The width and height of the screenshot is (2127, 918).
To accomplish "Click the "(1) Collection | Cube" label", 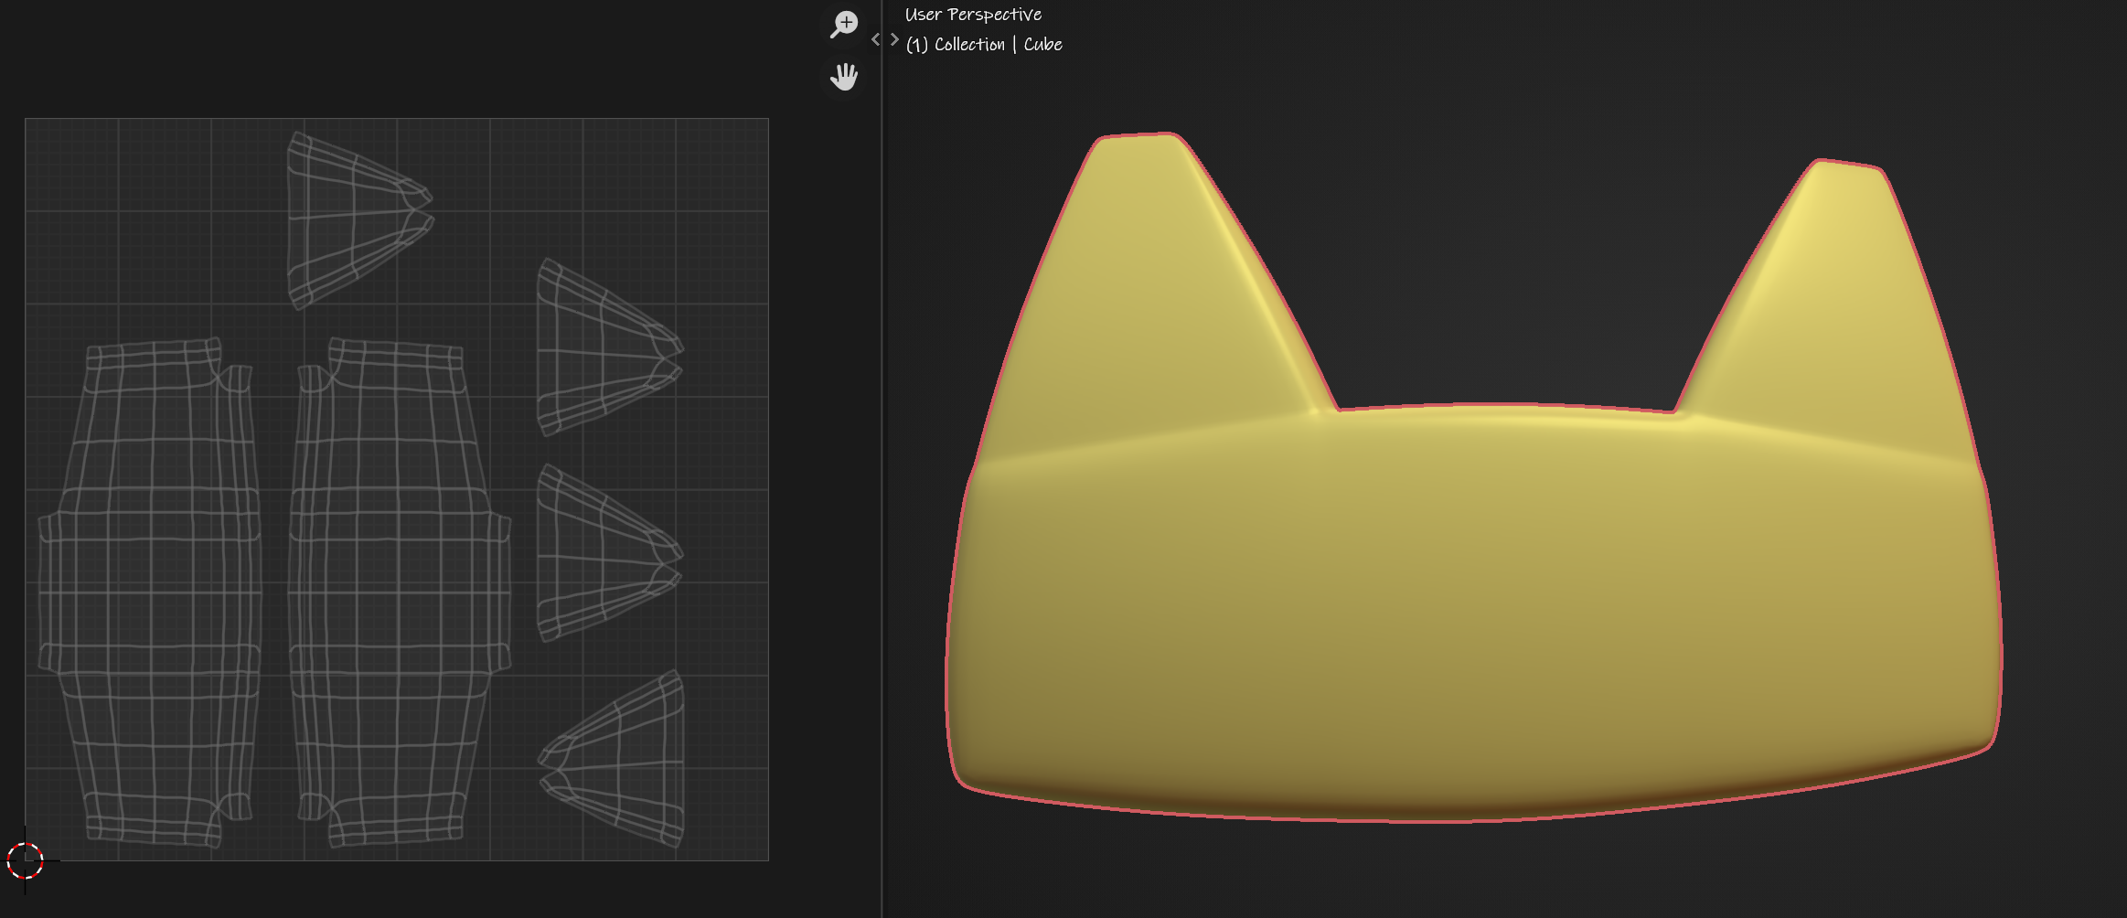I will point(984,44).
